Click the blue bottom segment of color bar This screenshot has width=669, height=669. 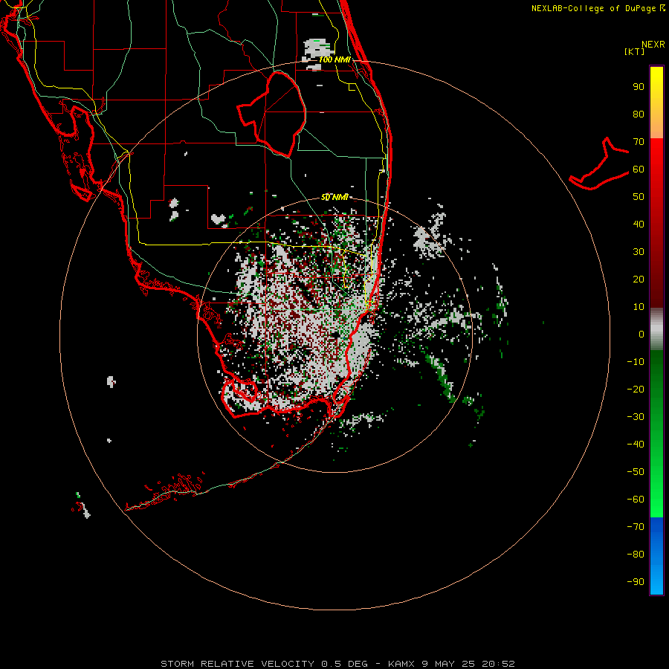[656, 556]
